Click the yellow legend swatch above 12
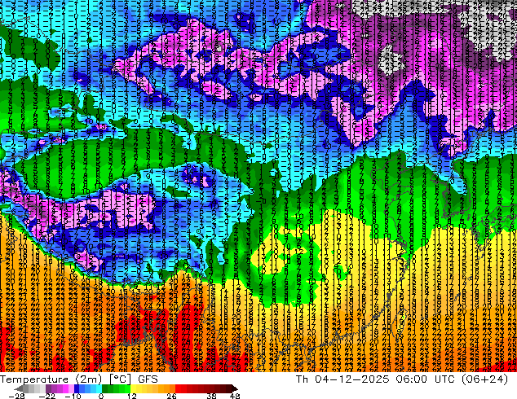 [133, 388]
